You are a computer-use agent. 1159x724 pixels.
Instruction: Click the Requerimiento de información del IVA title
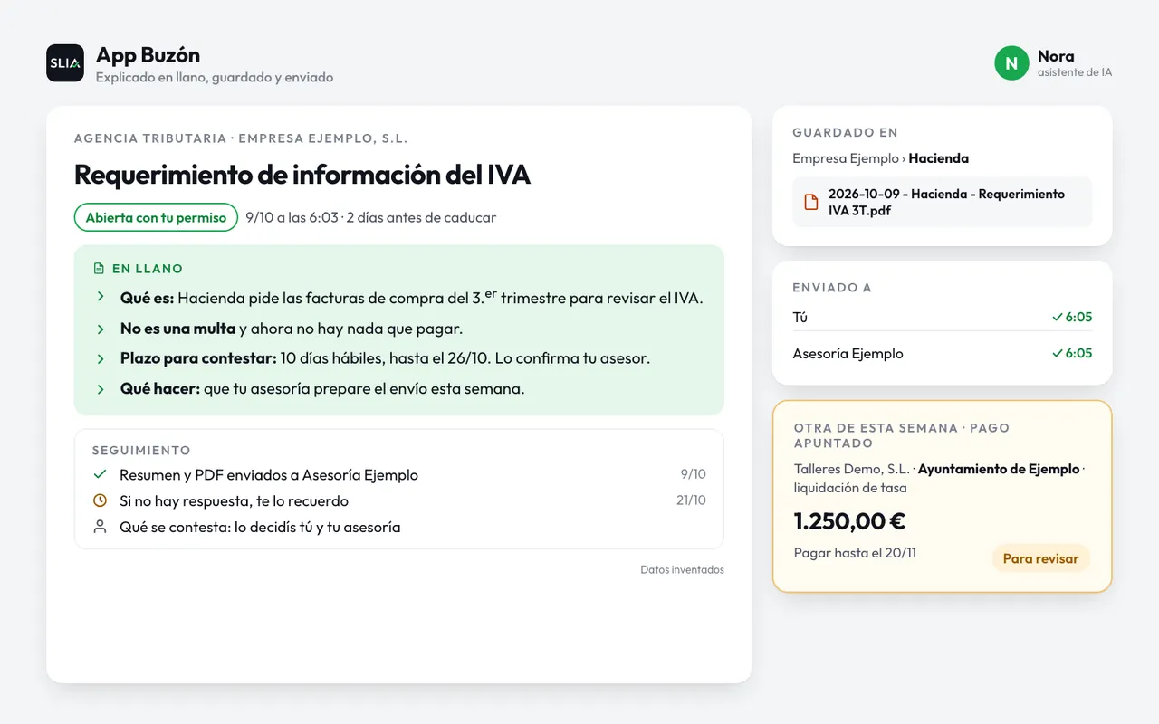pos(302,174)
